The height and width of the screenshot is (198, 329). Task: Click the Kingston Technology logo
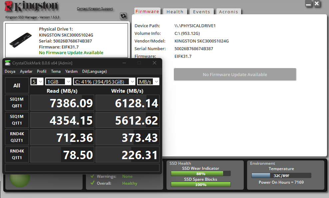(31, 6)
